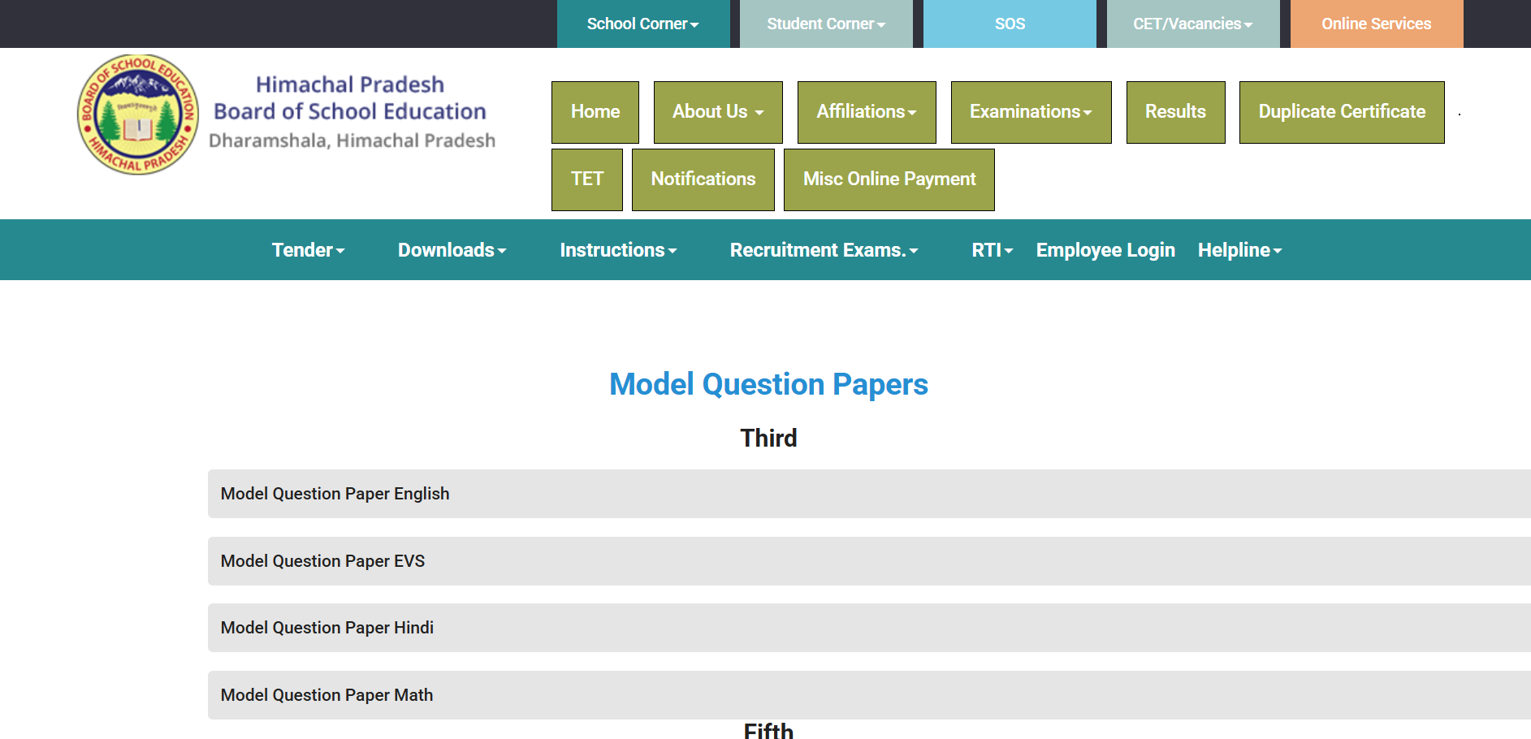Click the Model Question Papers heading
This screenshot has width=1531, height=739.
coord(768,384)
